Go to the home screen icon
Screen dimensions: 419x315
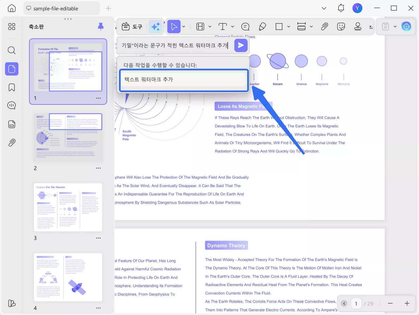point(12,8)
